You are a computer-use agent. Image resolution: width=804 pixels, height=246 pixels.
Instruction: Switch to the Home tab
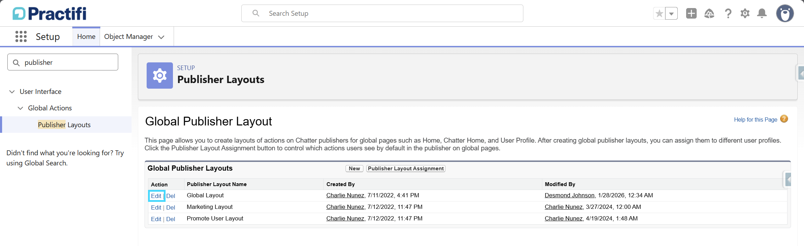[86, 36]
